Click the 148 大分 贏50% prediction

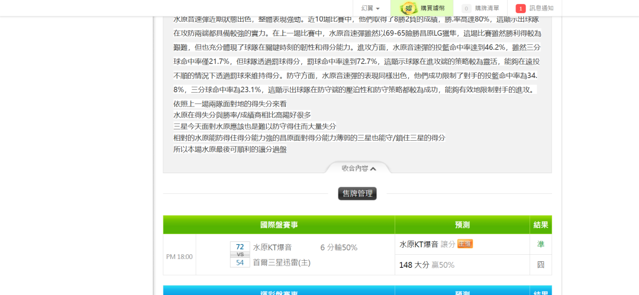pos(427,265)
